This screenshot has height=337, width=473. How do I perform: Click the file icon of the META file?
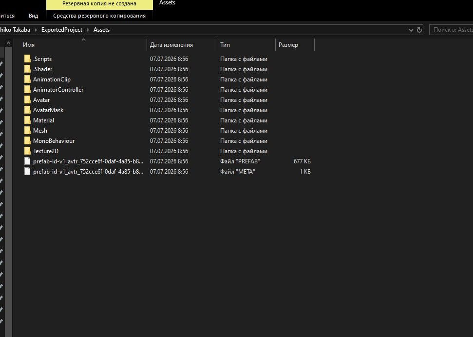click(x=27, y=172)
